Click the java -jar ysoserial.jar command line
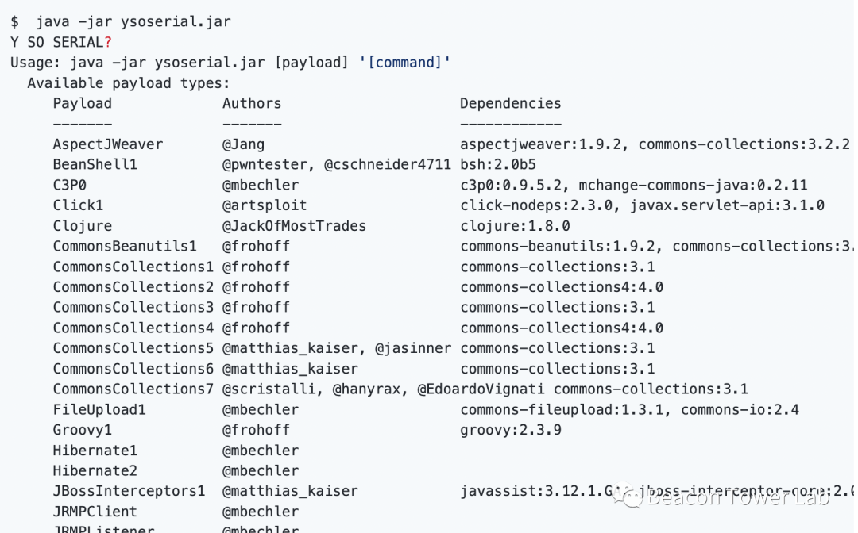This screenshot has width=858, height=533. click(133, 21)
